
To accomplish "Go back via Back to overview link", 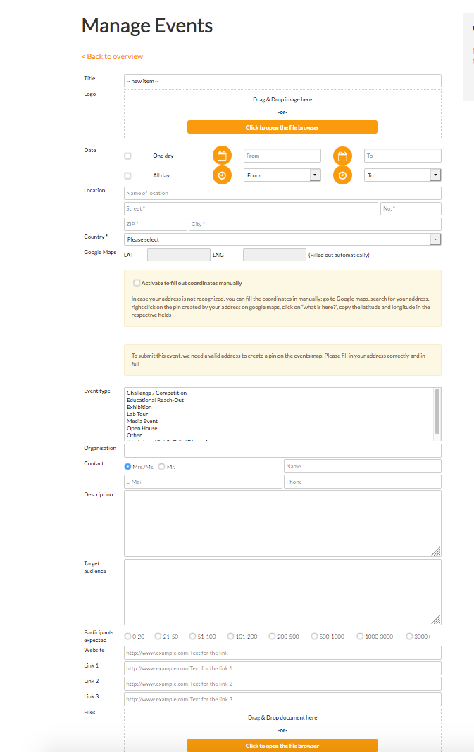I will click(112, 56).
